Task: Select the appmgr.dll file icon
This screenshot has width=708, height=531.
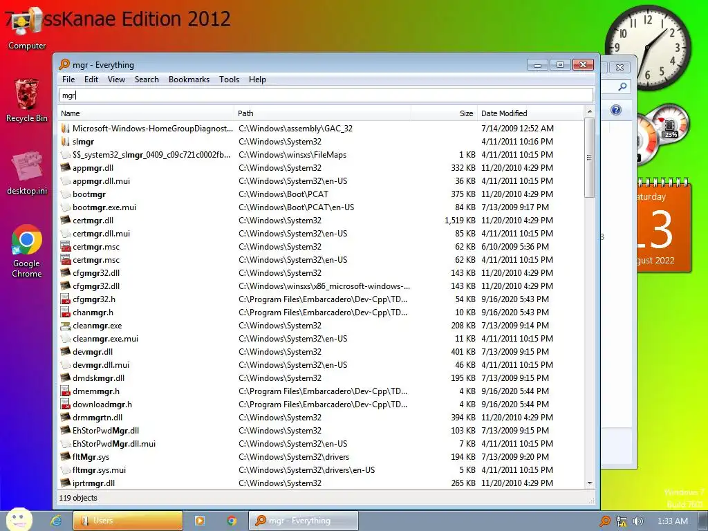Action: click(66, 167)
